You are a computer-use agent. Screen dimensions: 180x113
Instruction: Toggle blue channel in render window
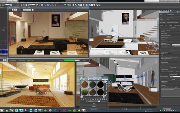16,10
